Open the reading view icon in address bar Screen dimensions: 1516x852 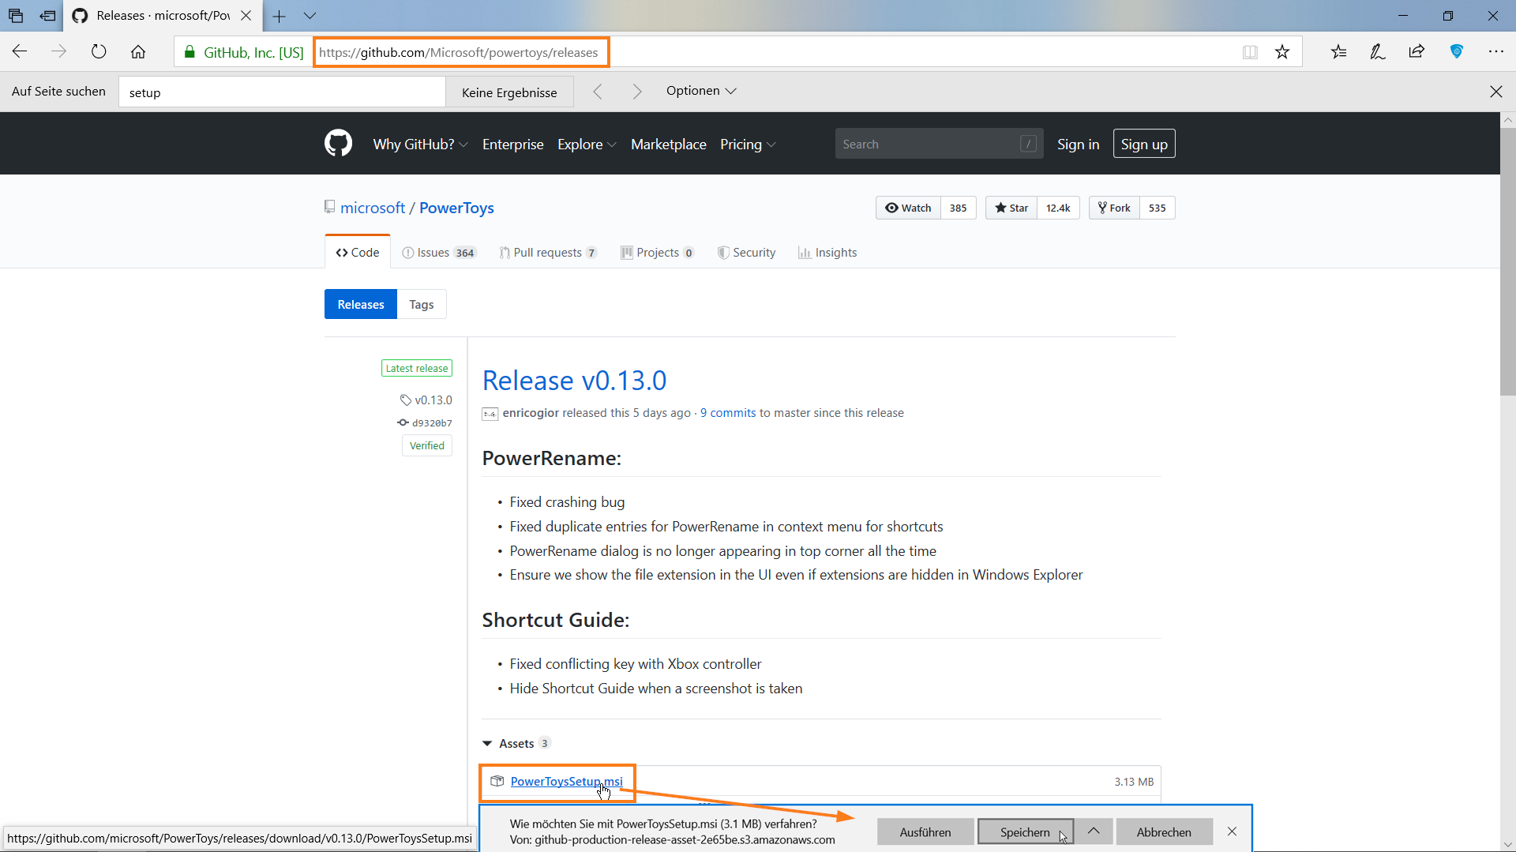click(1250, 52)
